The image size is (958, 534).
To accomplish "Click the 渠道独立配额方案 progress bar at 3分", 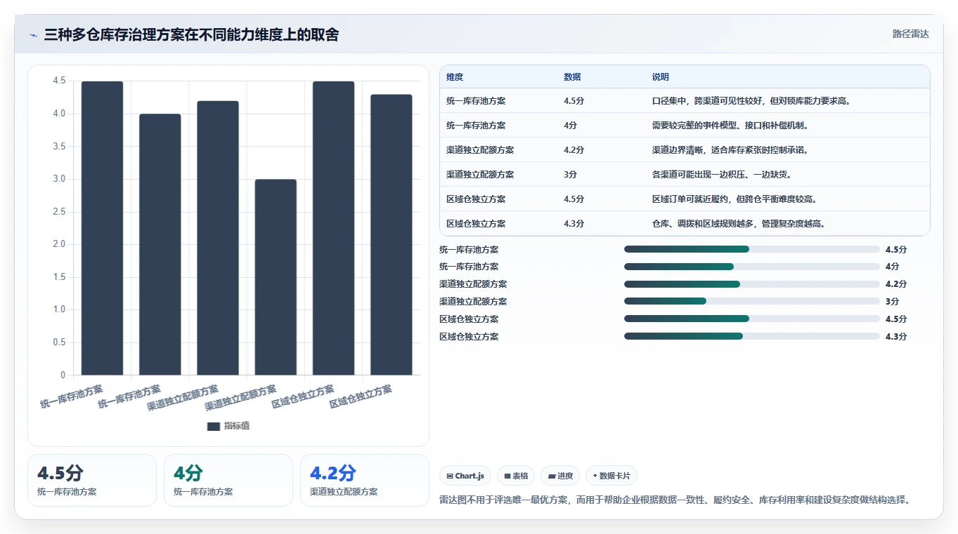I will tap(752, 301).
